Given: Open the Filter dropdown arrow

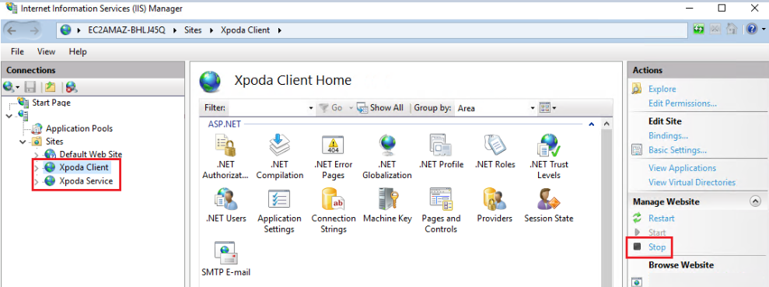Looking at the screenshot, I should [311, 108].
